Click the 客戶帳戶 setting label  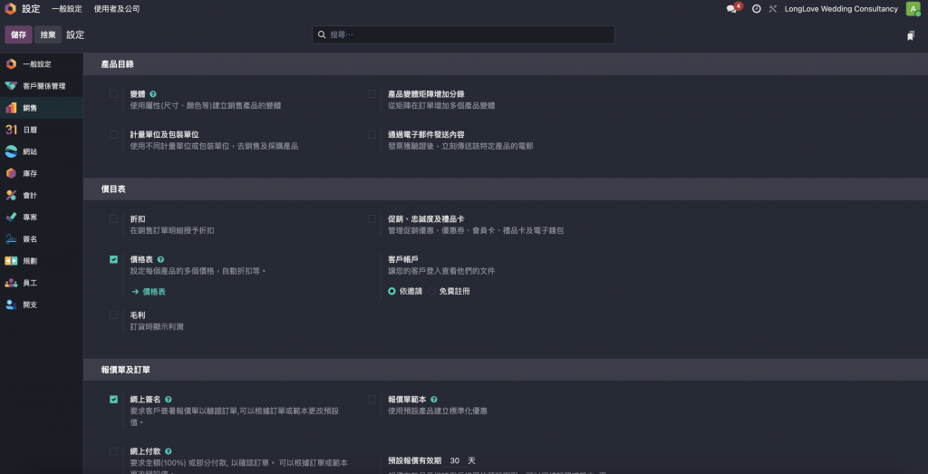point(403,259)
